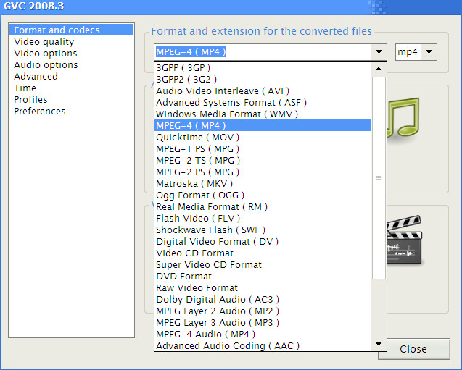Click the MPEG-4 ( MP4 ) format field

pos(263,51)
